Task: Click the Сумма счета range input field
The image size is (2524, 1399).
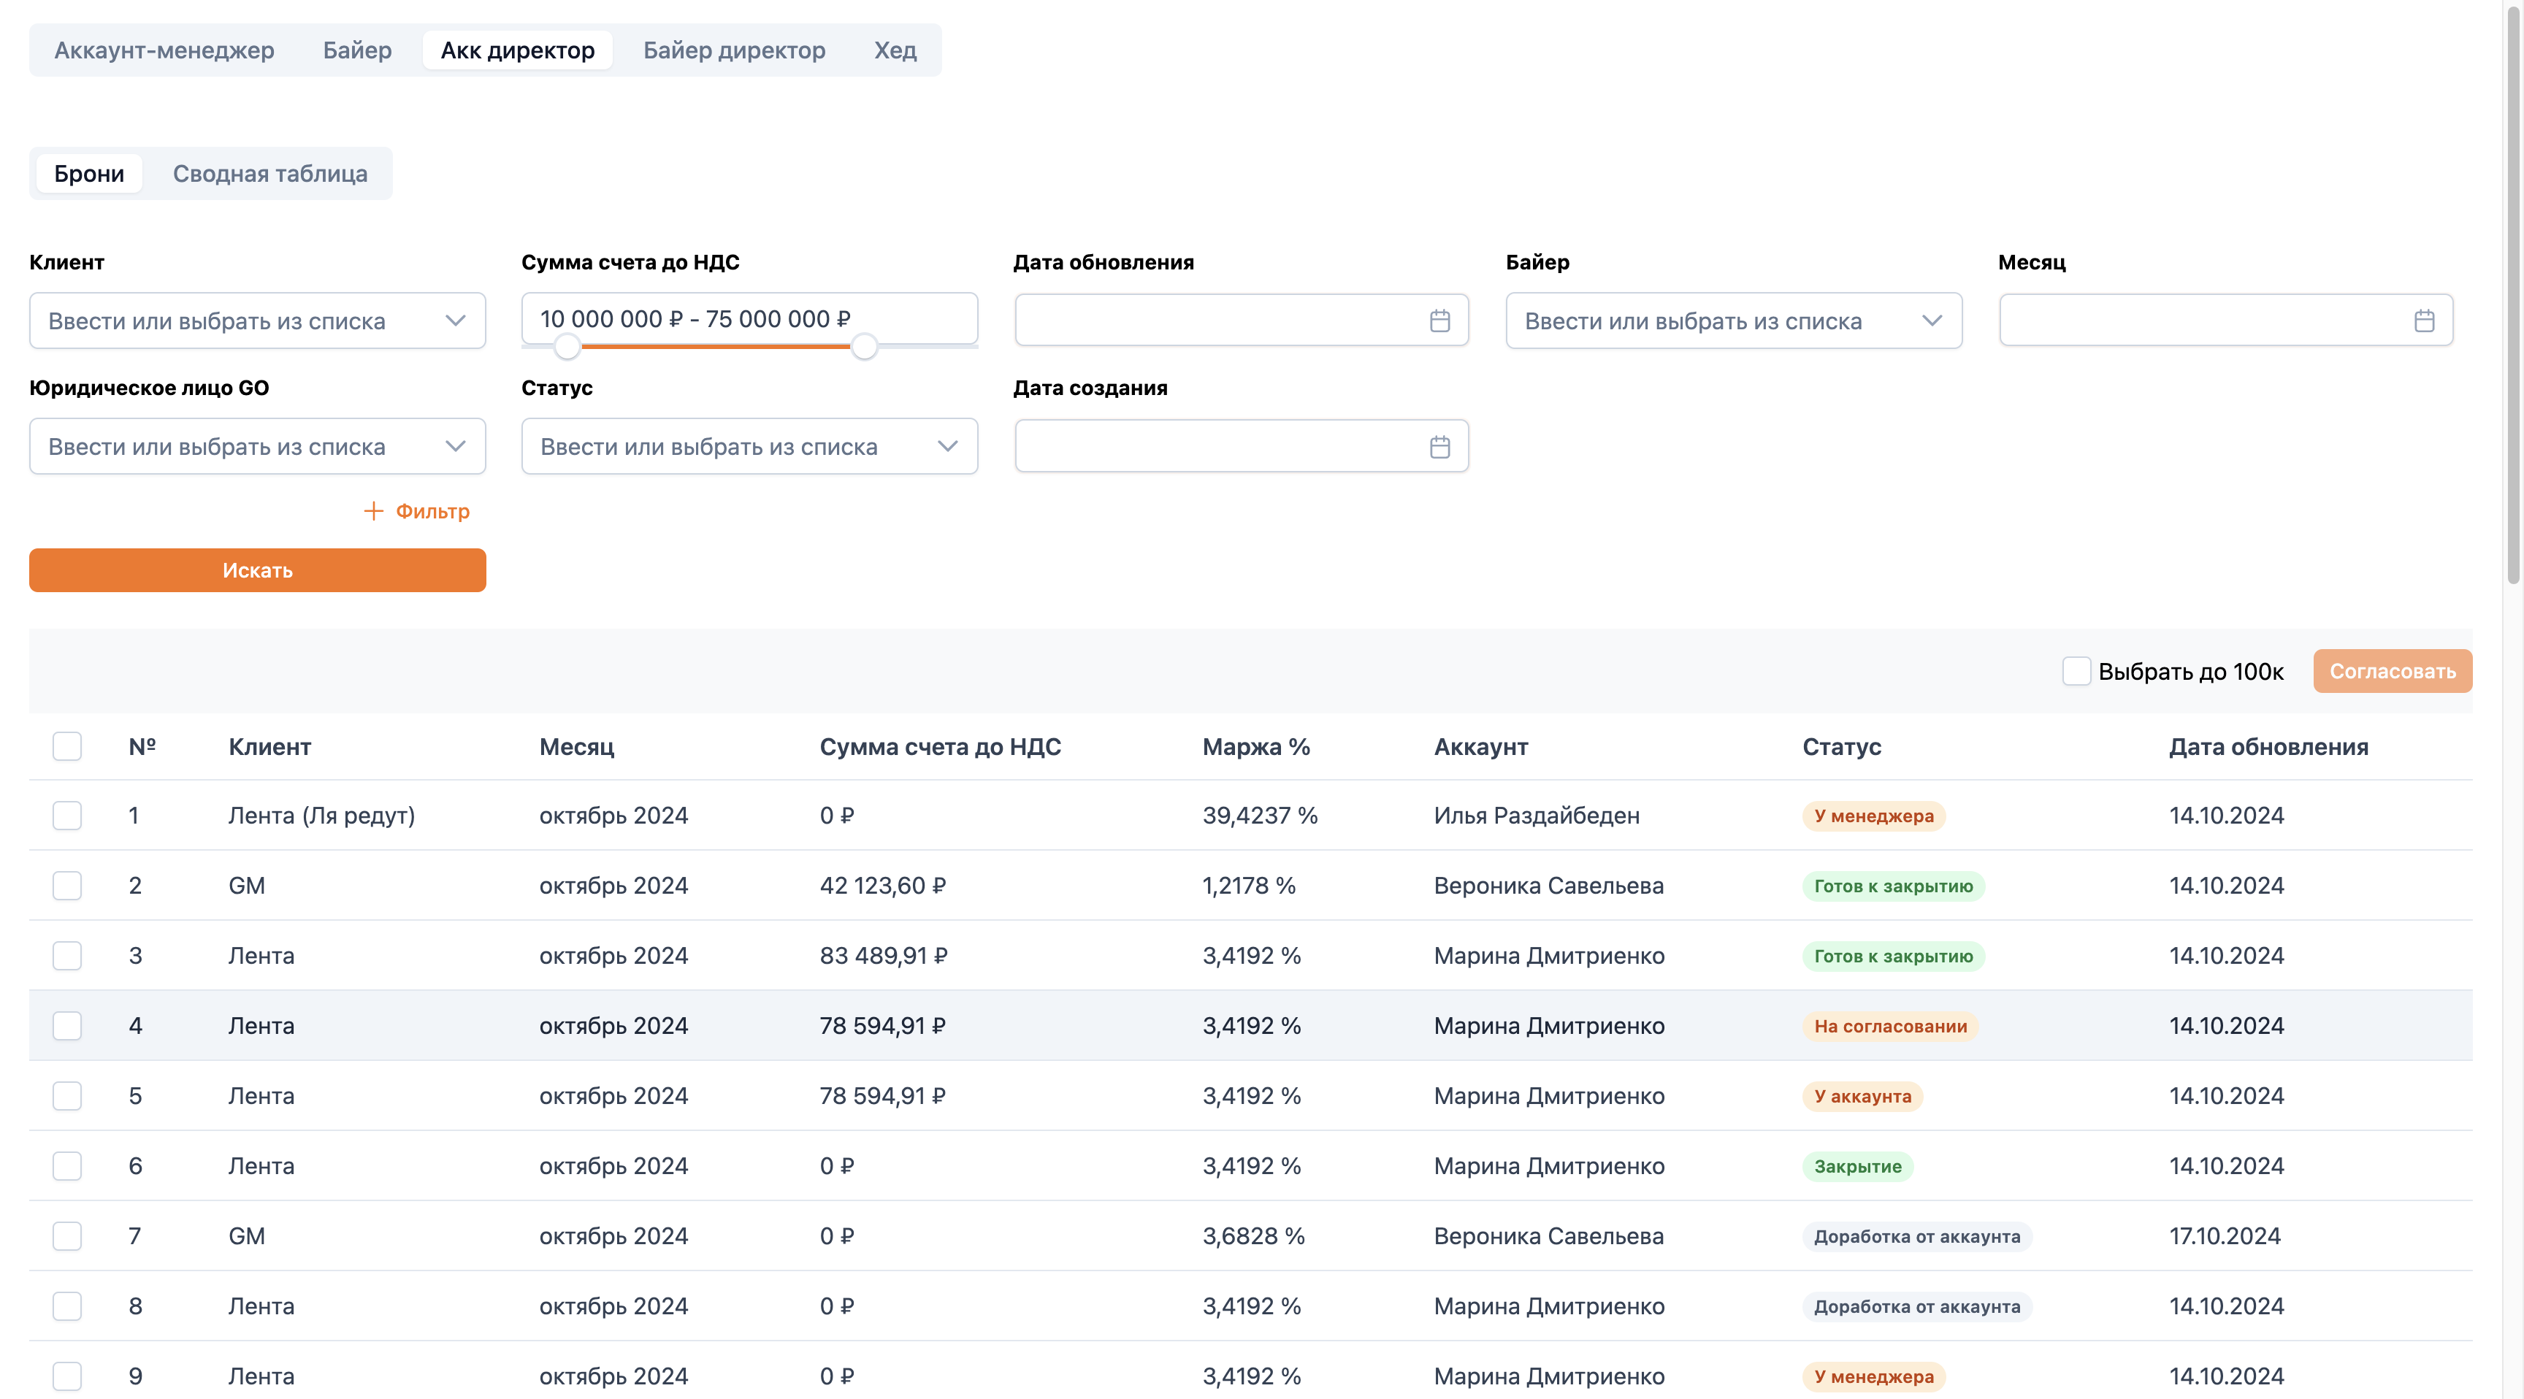Action: tap(749, 318)
